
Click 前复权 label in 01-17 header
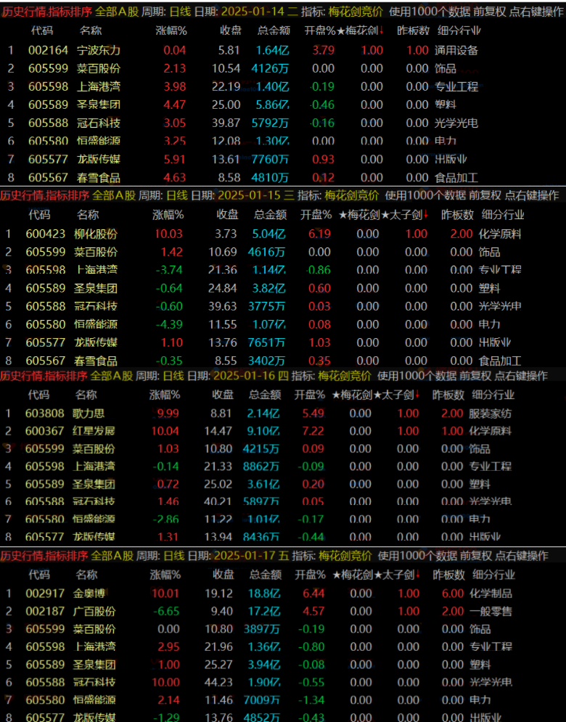point(476,556)
